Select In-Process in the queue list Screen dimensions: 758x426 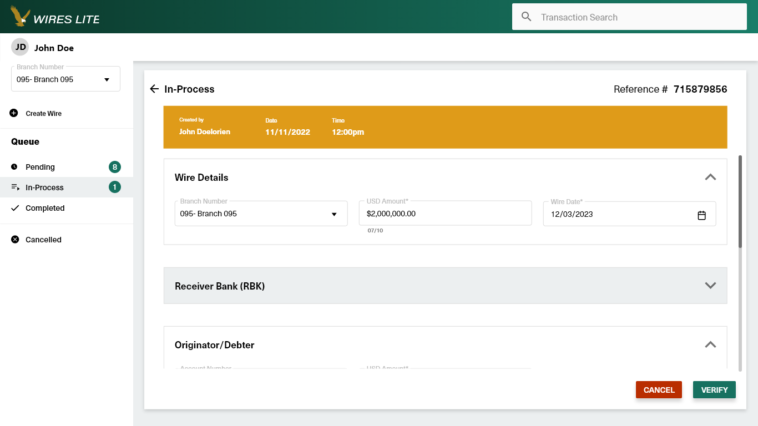(44, 187)
